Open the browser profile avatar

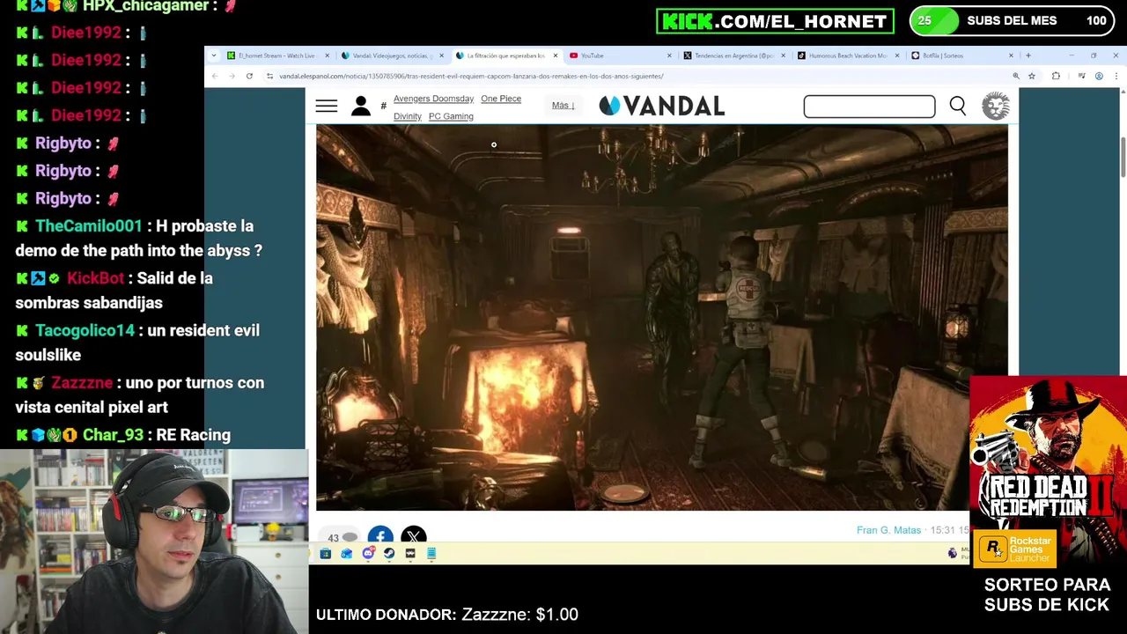(1099, 77)
